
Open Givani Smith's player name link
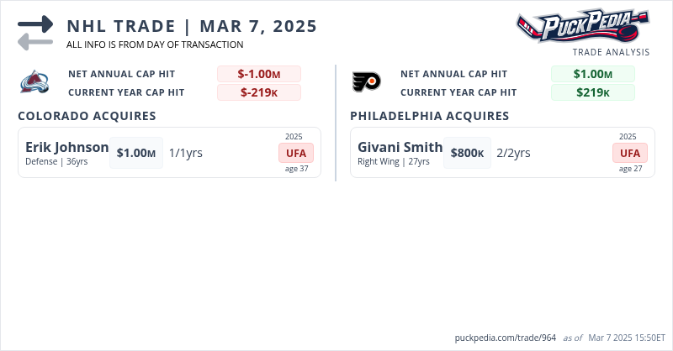[x=400, y=148]
